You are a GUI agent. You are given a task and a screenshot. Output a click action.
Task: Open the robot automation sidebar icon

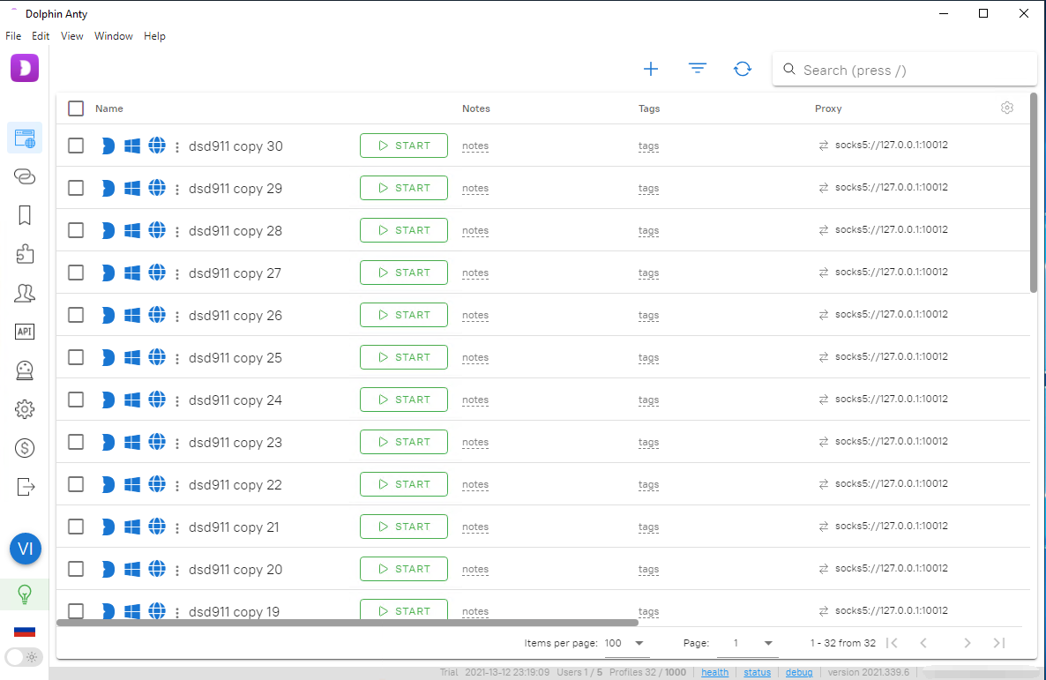coord(25,370)
